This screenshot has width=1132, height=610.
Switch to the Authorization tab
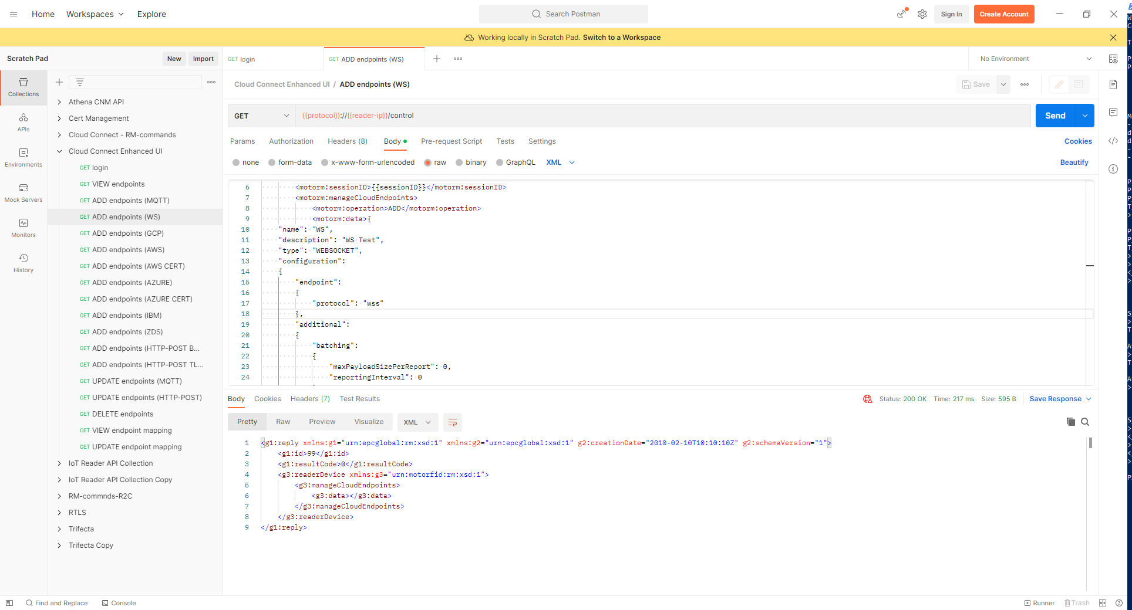(291, 141)
